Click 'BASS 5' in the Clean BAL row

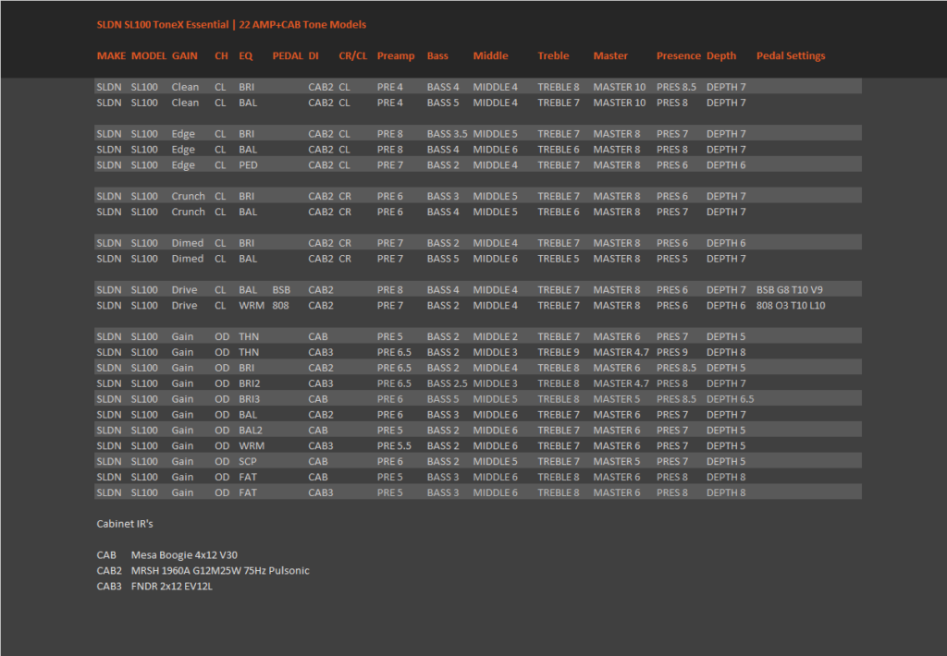pos(443,103)
